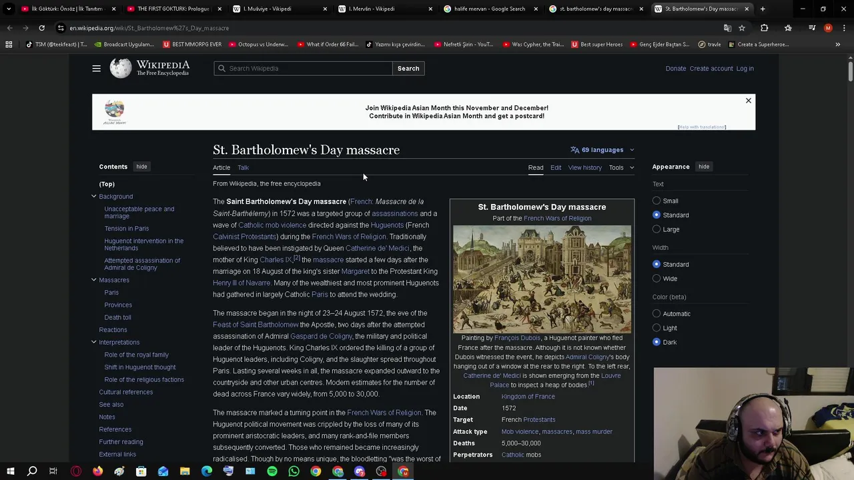
Task: Click the Create account link
Action: click(x=711, y=68)
